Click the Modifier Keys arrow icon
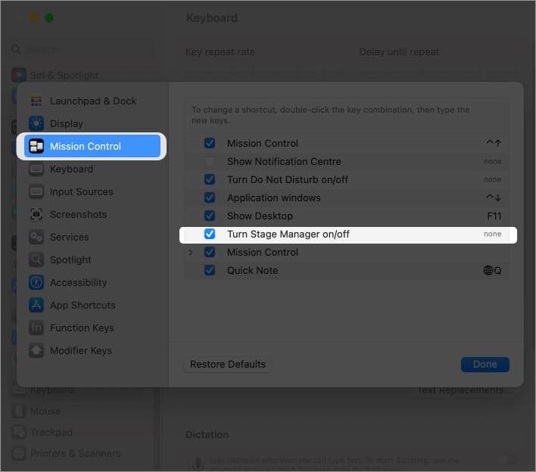 pos(36,350)
